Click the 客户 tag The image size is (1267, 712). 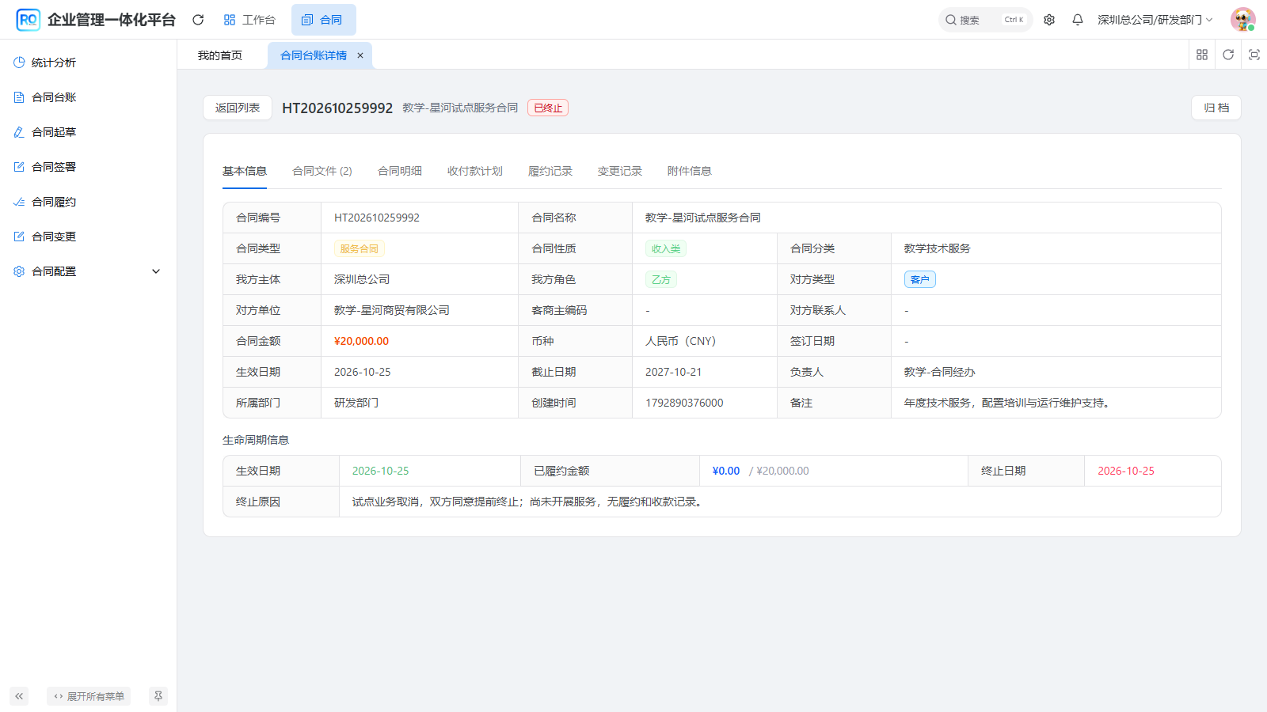pyautogui.click(x=920, y=279)
